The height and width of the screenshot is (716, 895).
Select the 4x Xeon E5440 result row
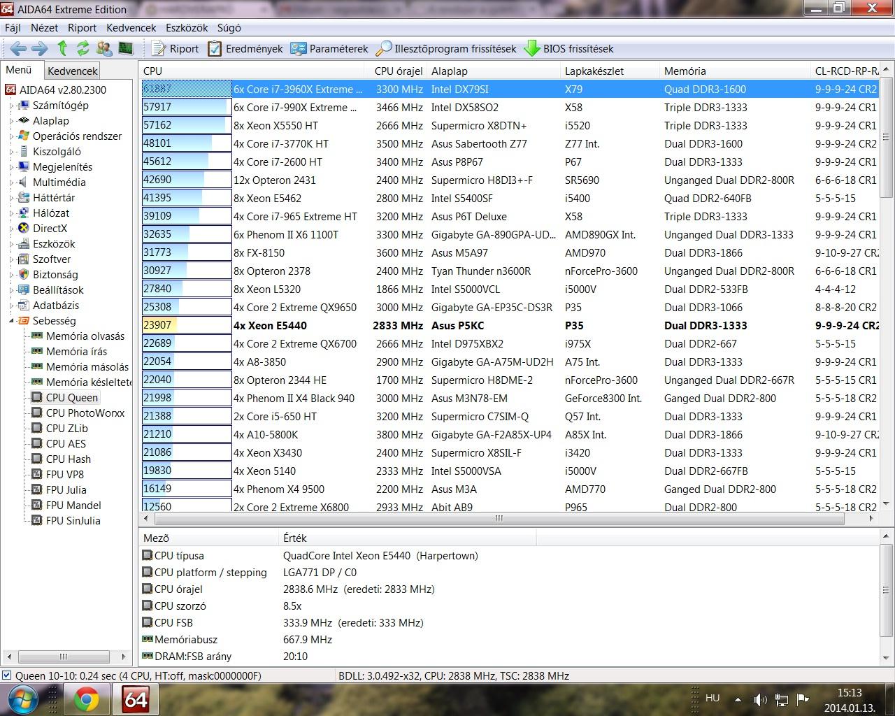[509, 325]
